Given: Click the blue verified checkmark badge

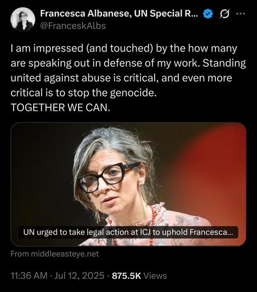Looking at the screenshot, I should pyautogui.click(x=208, y=14).
